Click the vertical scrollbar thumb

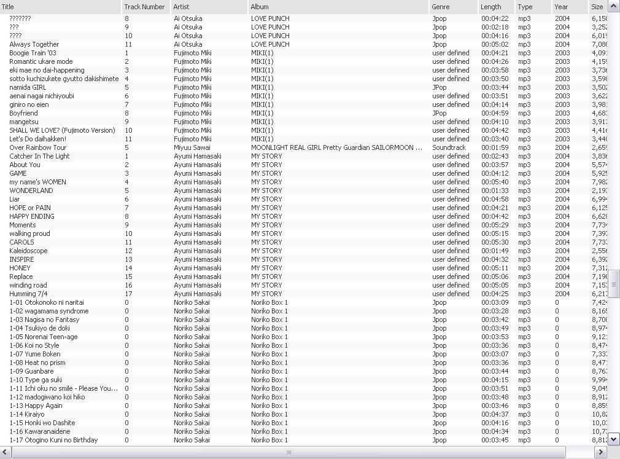614,284
